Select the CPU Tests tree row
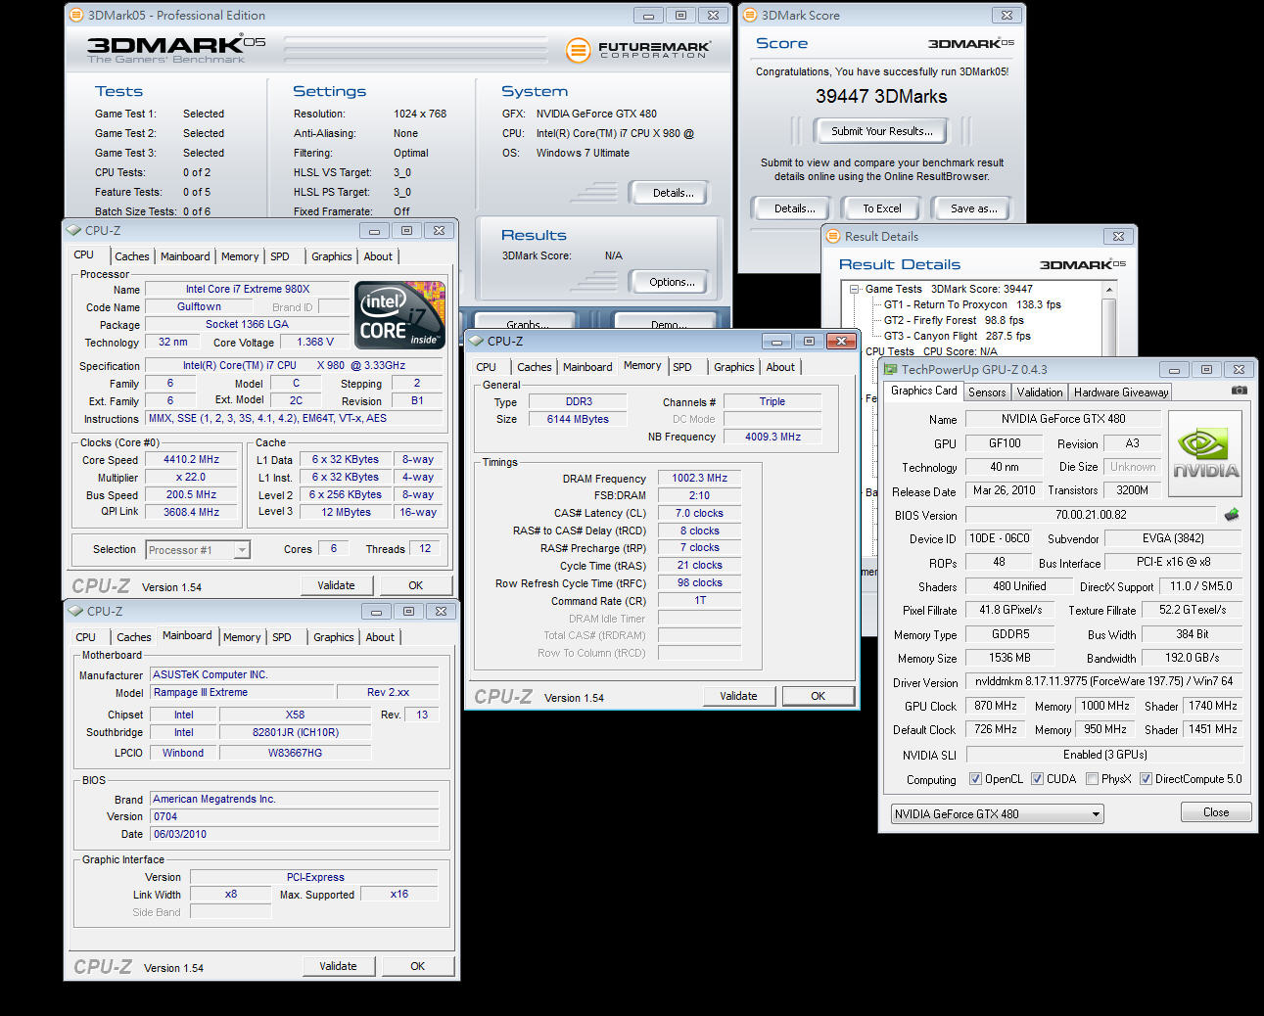Image resolution: width=1264 pixels, height=1016 pixels. coord(931,351)
